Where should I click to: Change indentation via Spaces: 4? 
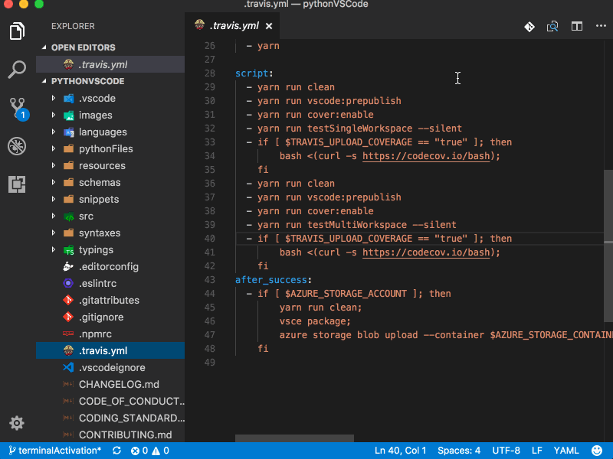click(x=459, y=451)
